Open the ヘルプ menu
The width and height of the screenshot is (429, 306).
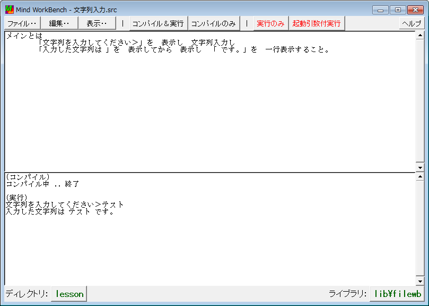click(x=412, y=23)
